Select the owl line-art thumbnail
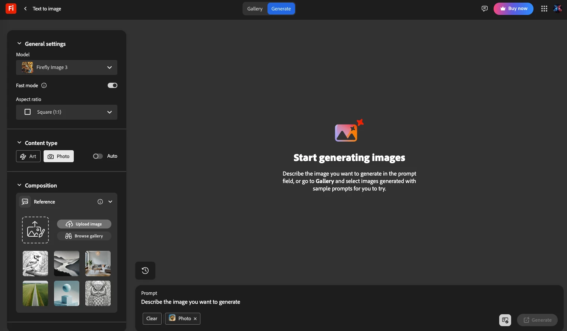The height and width of the screenshot is (331, 567). [x=98, y=293]
